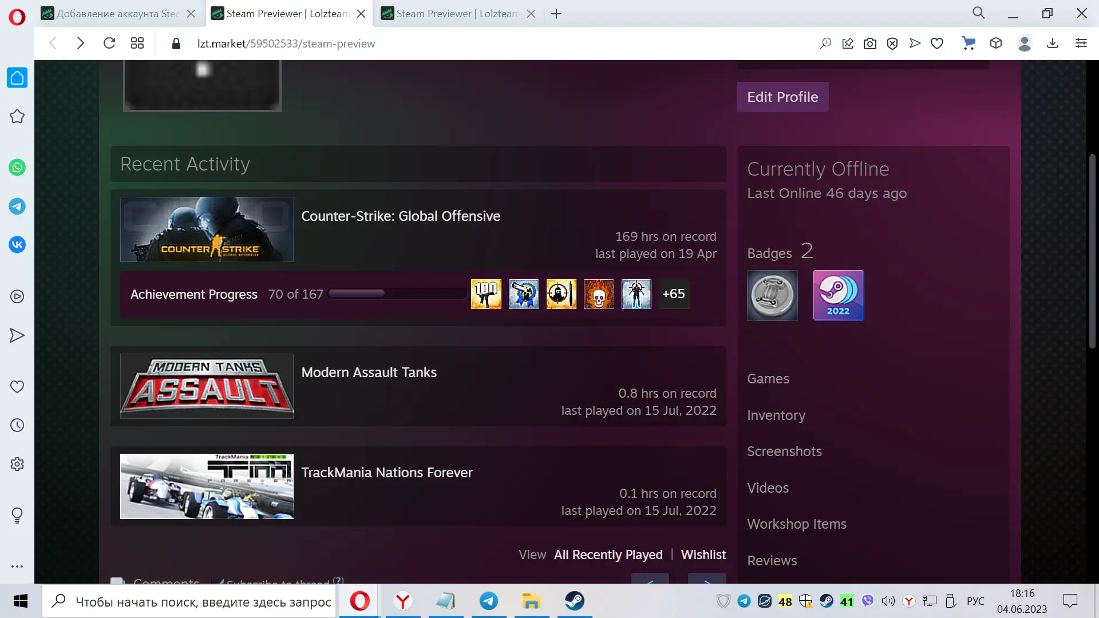Open Settings gear in Opera sidebar
This screenshot has height=618, width=1099.
pyautogui.click(x=17, y=464)
